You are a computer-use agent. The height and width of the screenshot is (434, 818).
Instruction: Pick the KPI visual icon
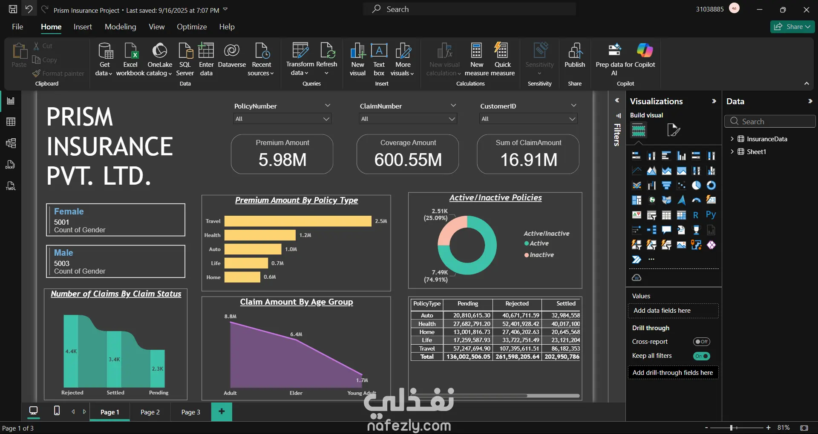(637, 215)
